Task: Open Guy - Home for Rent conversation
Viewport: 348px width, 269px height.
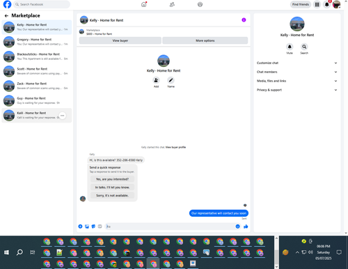Action: coord(37,100)
